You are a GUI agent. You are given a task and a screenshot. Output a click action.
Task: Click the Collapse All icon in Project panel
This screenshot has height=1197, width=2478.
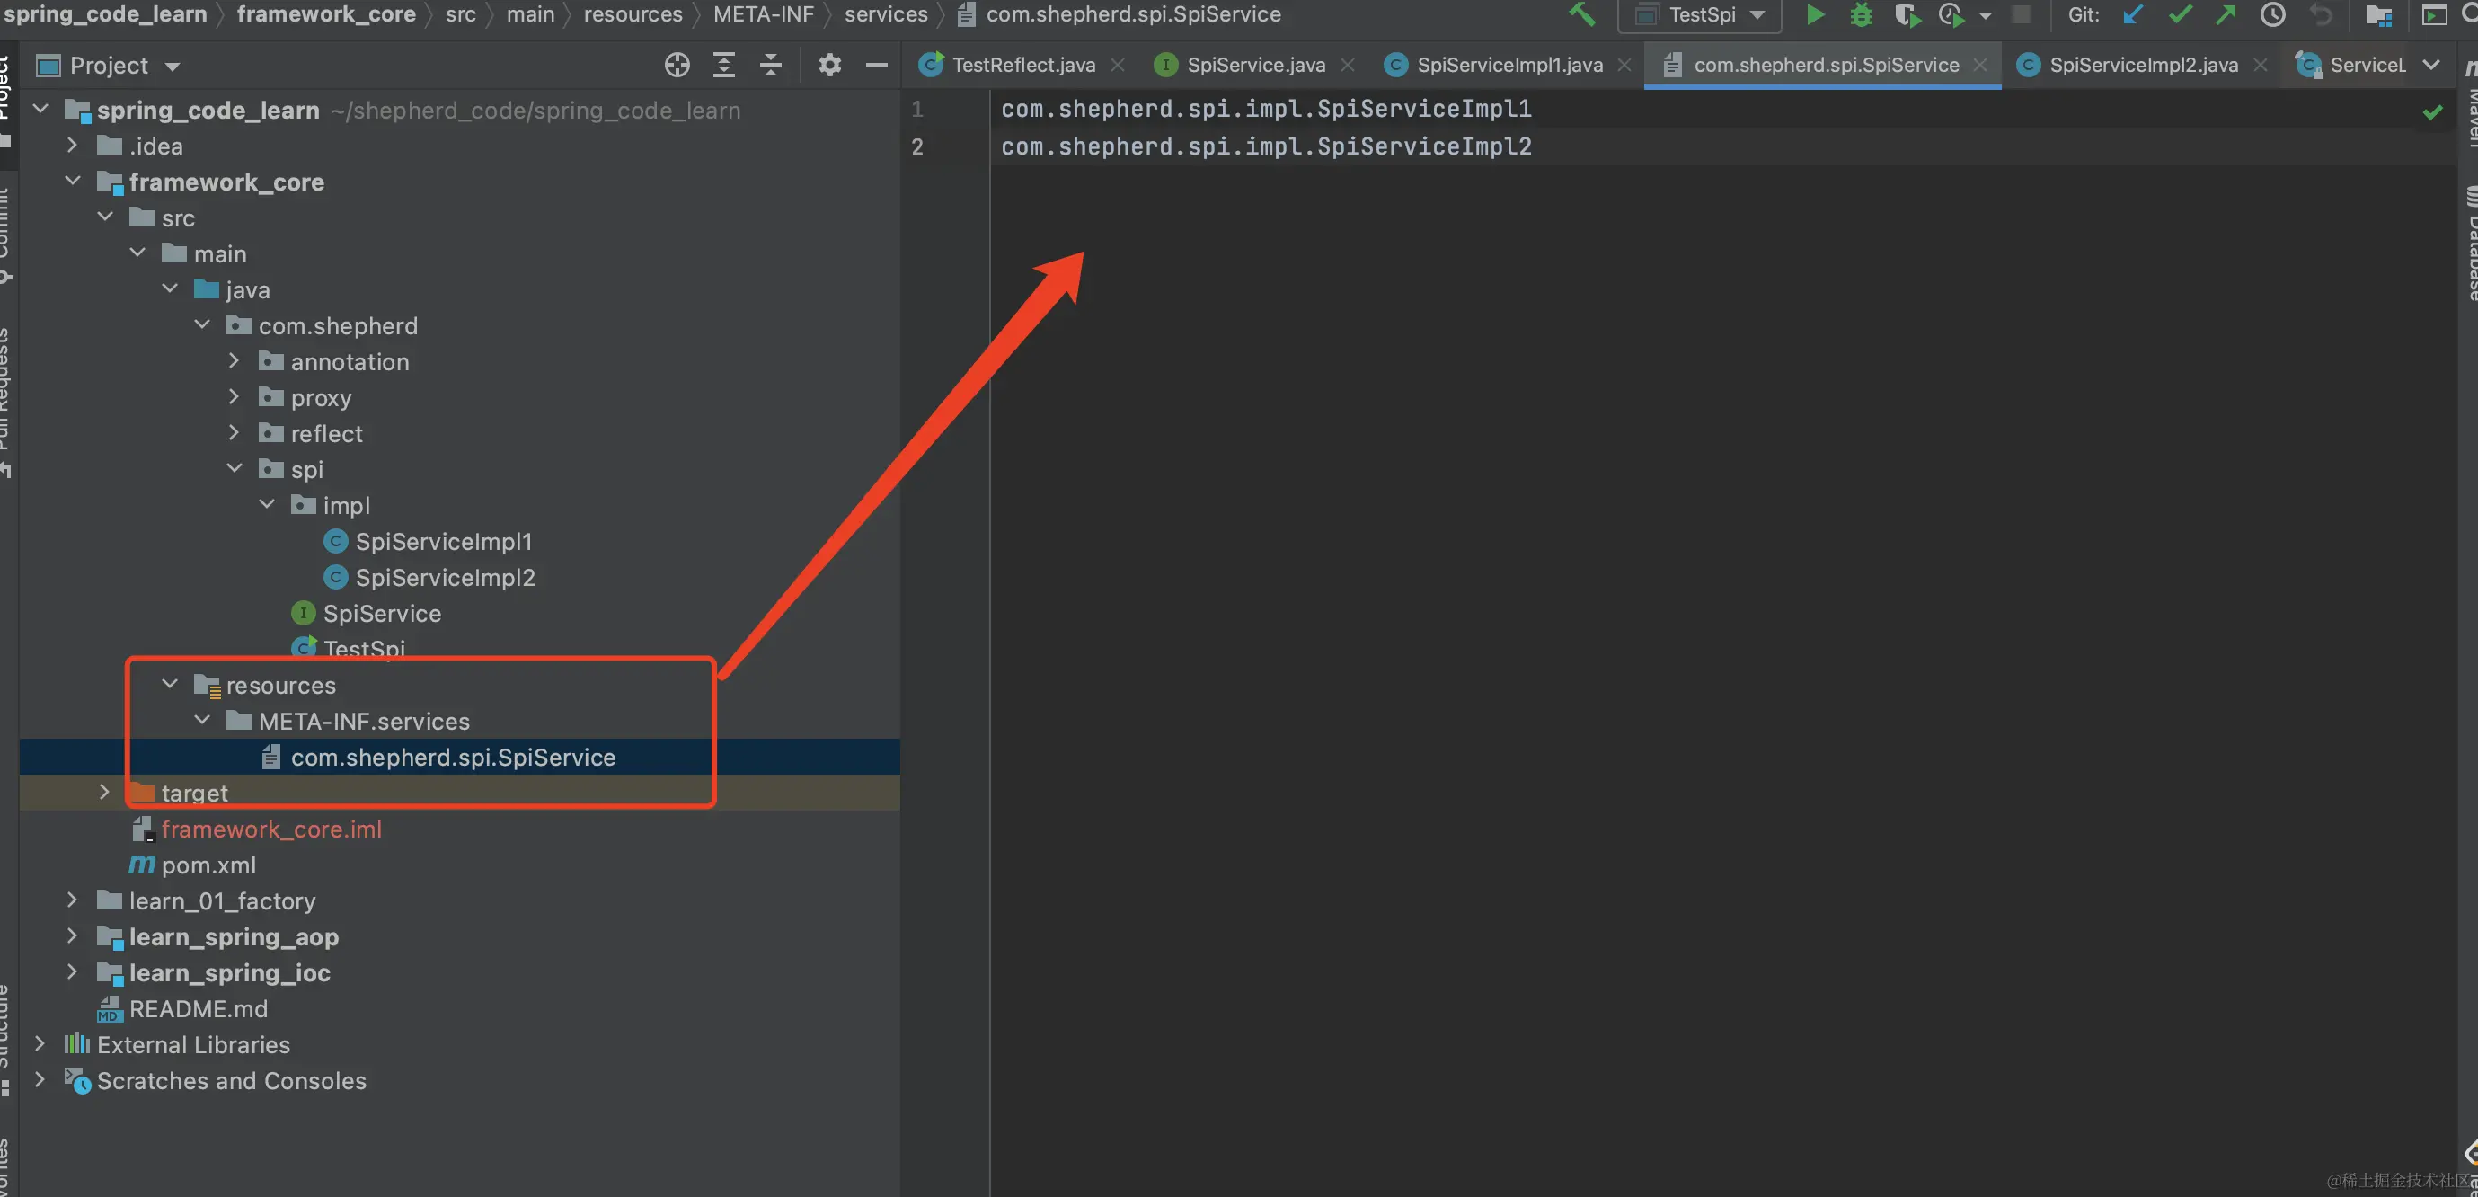click(x=771, y=65)
